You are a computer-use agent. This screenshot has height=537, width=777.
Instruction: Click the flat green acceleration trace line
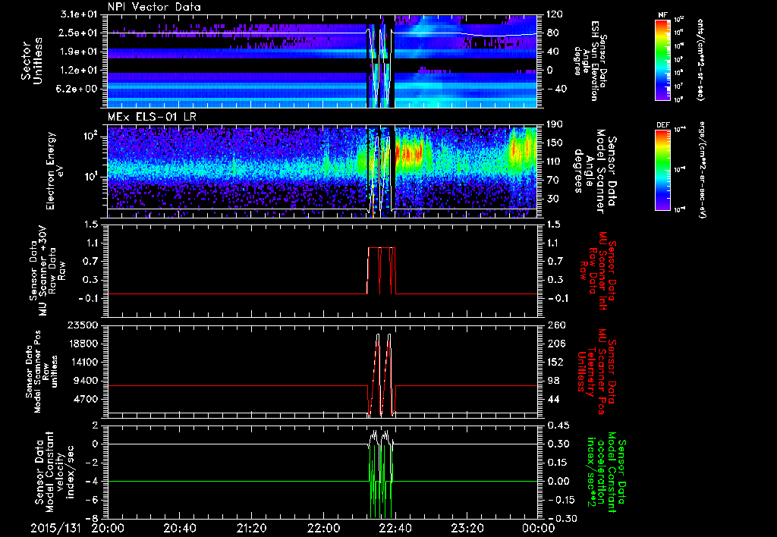click(x=238, y=481)
